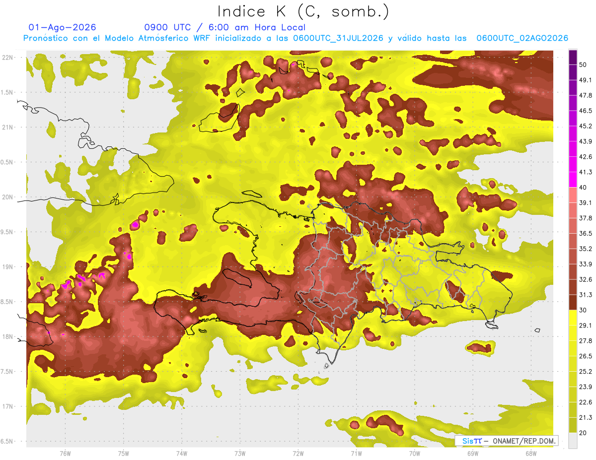Screen dimensions: 596x460
Task: Click the salmon swatch between 39.1 and 40
Action: coord(573,195)
